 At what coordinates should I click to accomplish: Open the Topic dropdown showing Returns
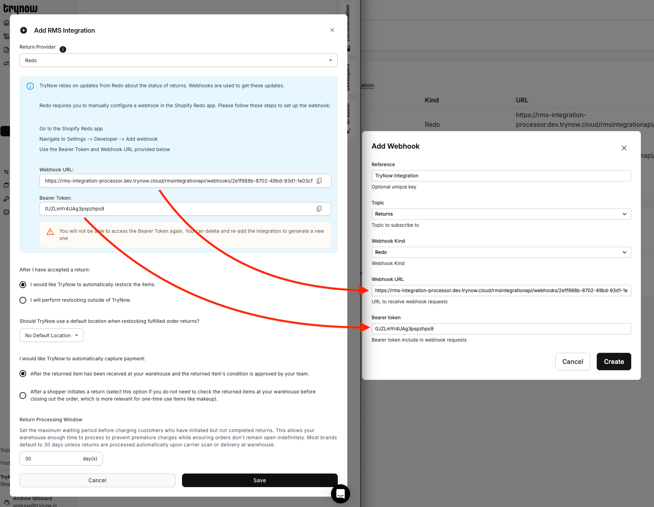(x=501, y=214)
